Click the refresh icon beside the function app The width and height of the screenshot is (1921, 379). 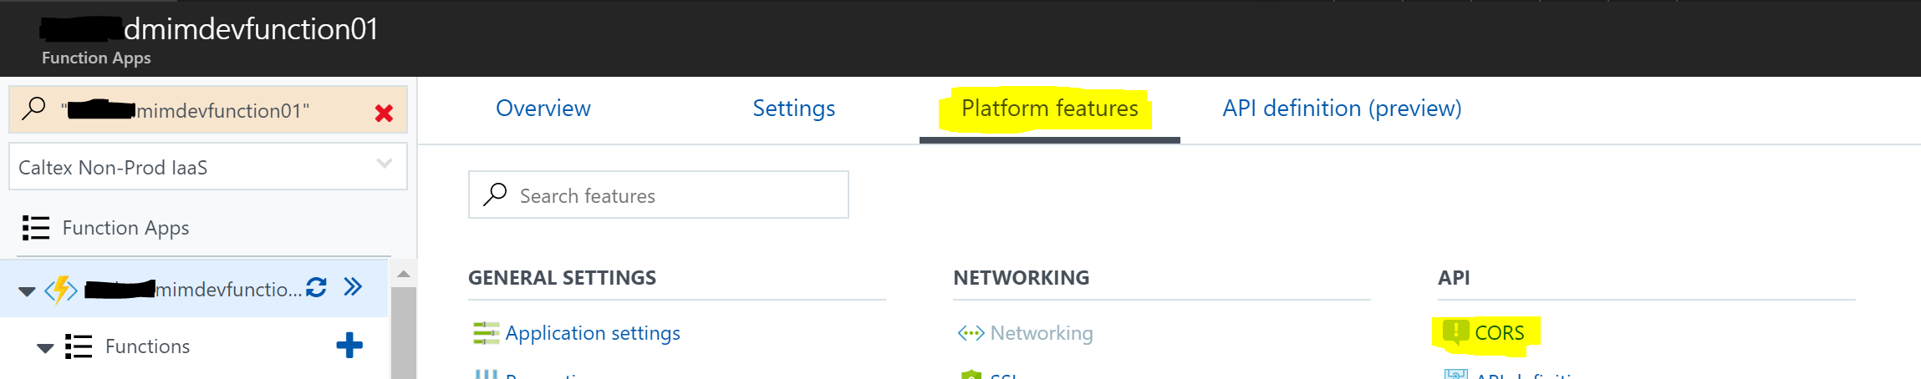[x=316, y=288]
